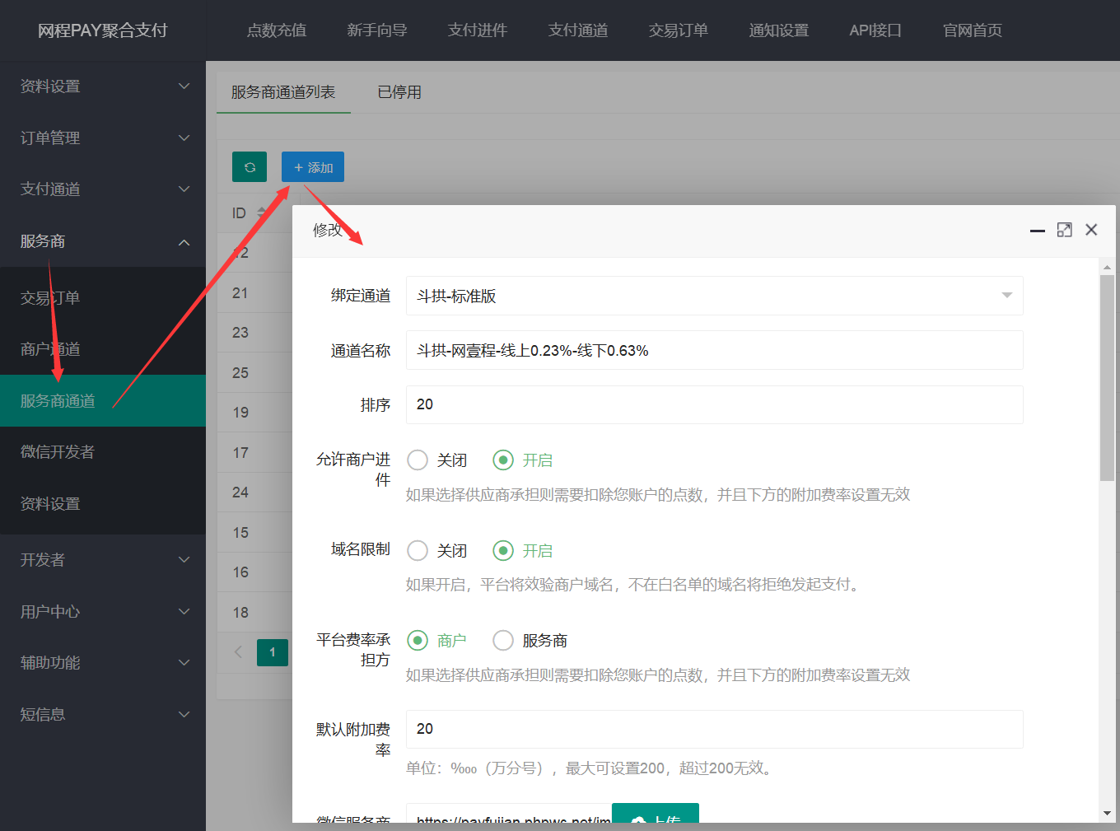Select 关闭 for 允许商户进件

click(418, 460)
